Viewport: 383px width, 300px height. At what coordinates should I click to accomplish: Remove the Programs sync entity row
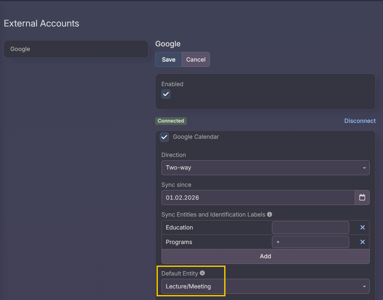362,242
